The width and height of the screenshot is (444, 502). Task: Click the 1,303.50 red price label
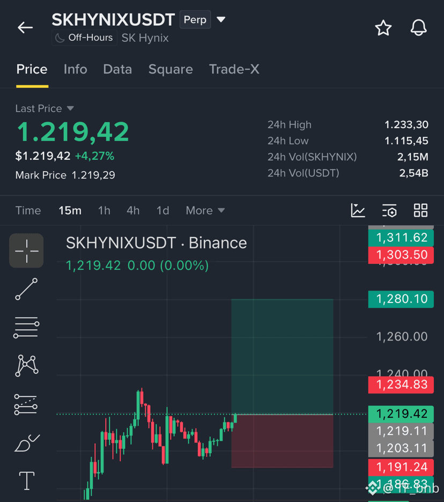[x=401, y=255]
